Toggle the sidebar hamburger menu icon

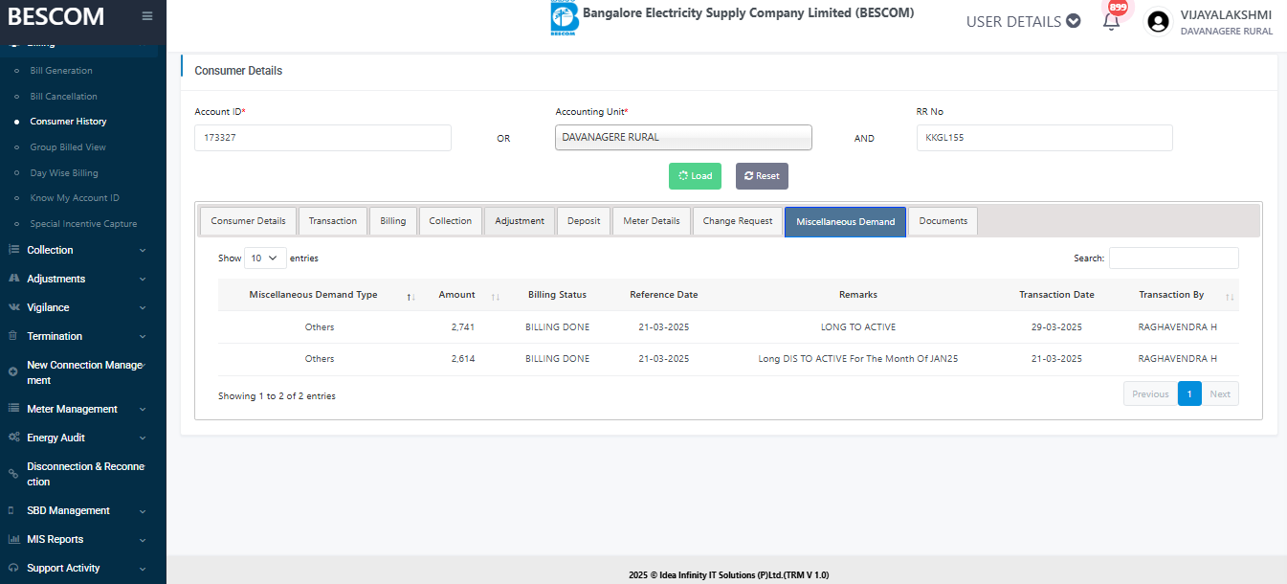(x=146, y=15)
